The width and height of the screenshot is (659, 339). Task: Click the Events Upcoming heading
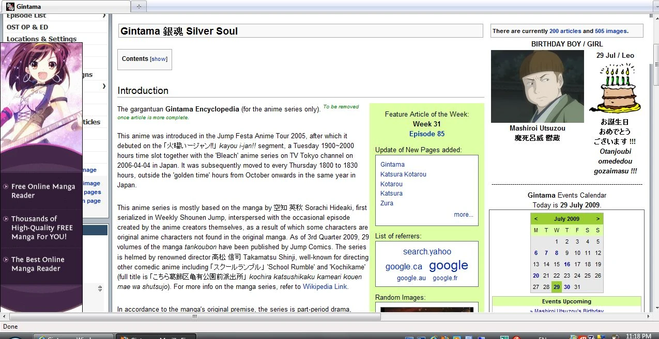(x=566, y=301)
